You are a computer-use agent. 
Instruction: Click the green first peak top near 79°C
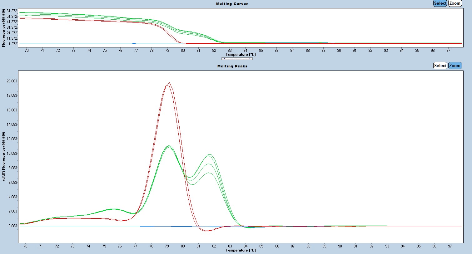(x=169, y=146)
